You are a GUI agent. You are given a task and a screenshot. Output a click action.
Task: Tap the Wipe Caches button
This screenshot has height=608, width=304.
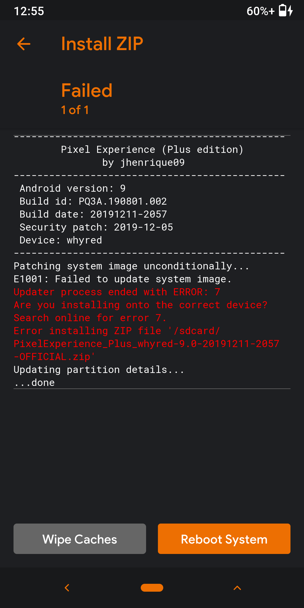pyautogui.click(x=80, y=539)
